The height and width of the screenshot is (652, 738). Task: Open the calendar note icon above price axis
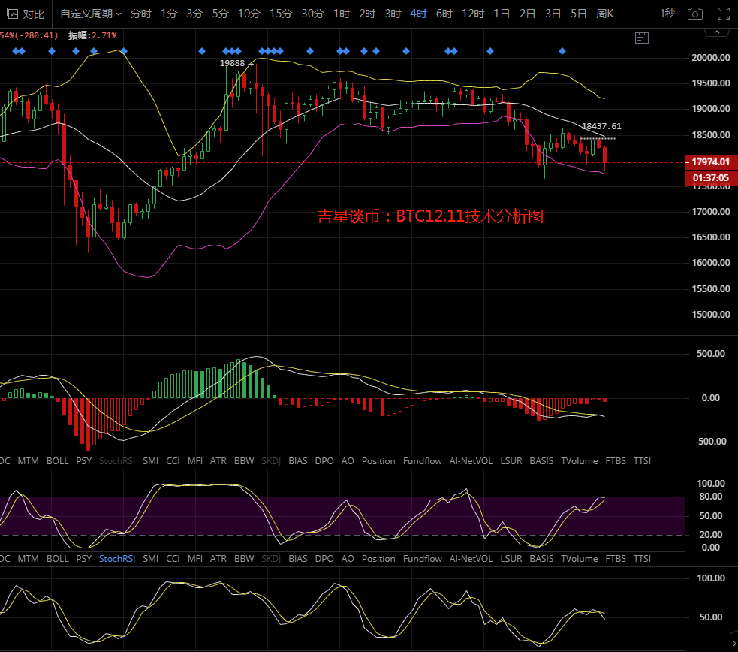[x=641, y=37]
